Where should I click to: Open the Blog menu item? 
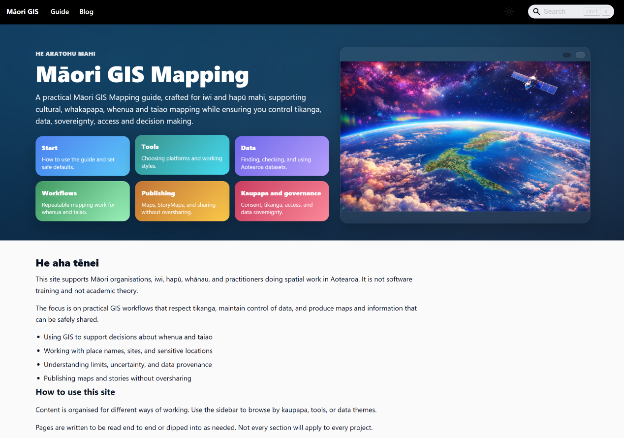86,11
